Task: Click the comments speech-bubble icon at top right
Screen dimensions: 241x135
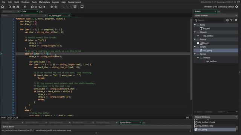Action: 238,2
